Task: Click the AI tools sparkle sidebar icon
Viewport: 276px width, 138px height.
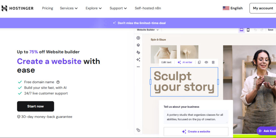Action: [138, 60]
